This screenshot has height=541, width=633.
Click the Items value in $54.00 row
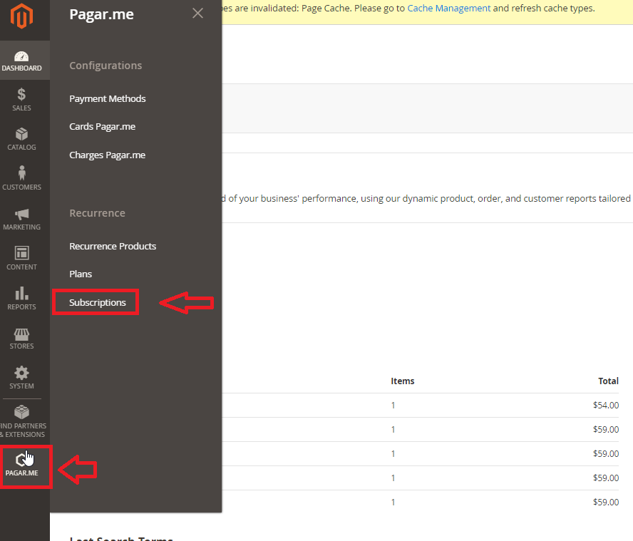[x=393, y=406]
